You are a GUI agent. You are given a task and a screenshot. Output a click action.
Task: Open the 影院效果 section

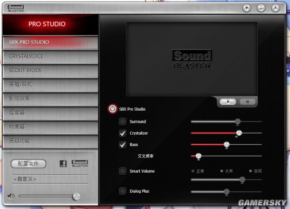[50, 99]
